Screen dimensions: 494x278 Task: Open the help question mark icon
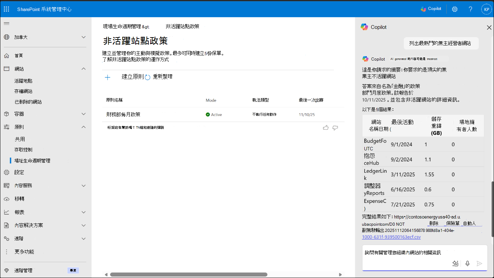470,9
